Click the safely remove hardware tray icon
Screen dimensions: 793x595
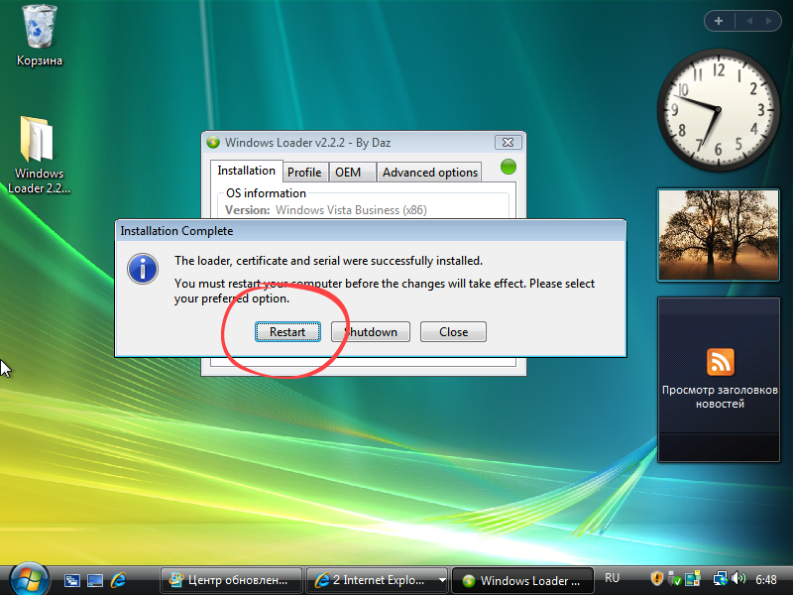(674, 578)
